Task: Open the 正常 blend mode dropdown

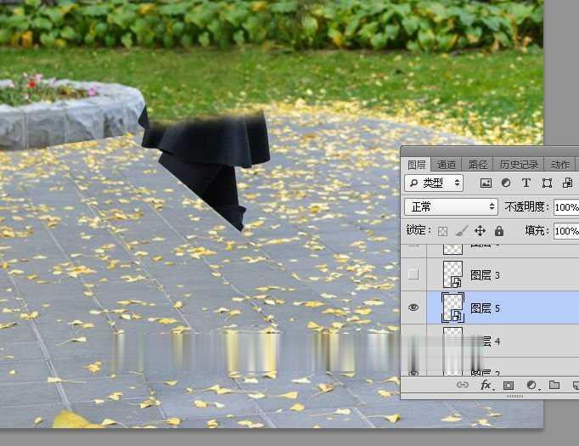Action: coord(451,207)
